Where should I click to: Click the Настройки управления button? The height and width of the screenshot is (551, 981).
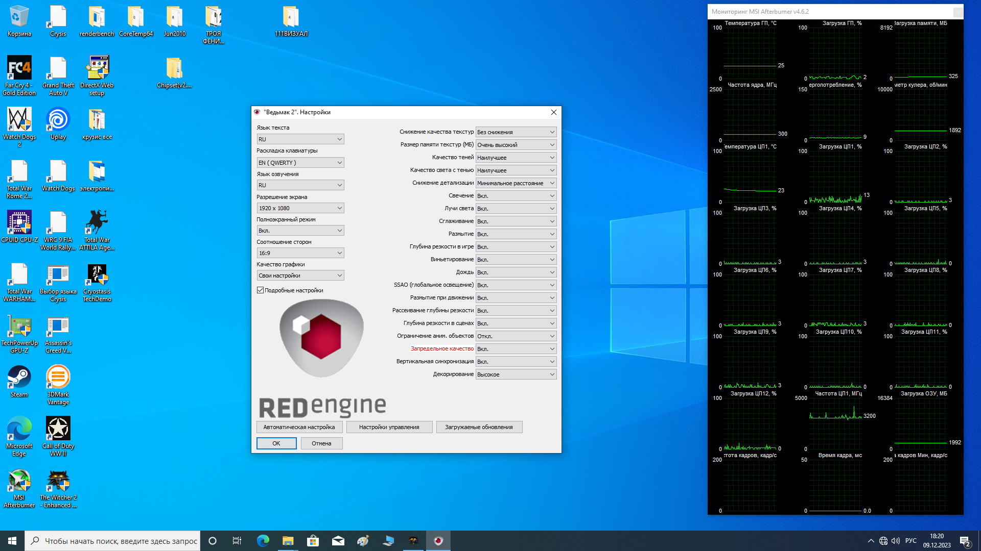coord(389,427)
